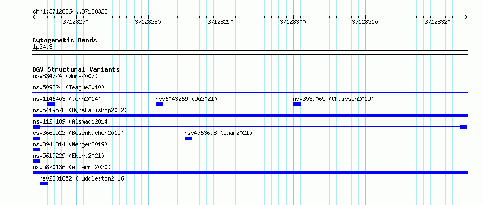
Task: Select the nsv5870136 (Almarri2020) label
Action: (x=72, y=167)
